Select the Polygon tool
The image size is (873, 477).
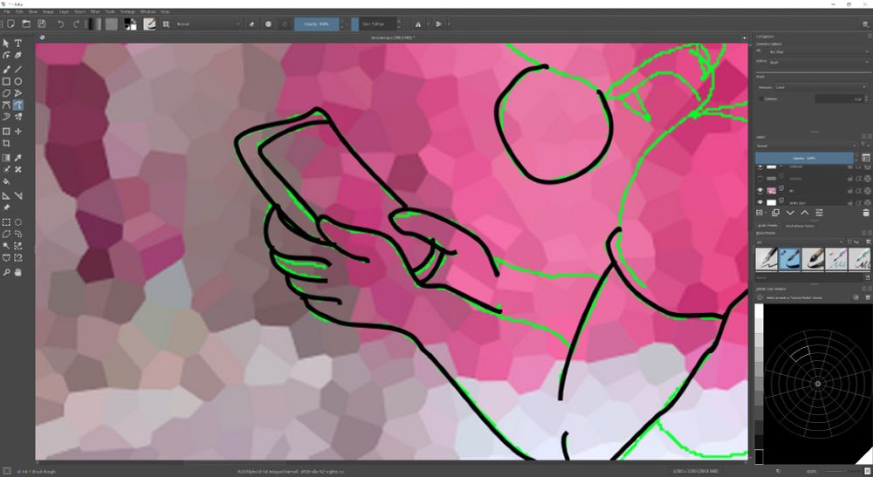pyautogui.click(x=6, y=93)
